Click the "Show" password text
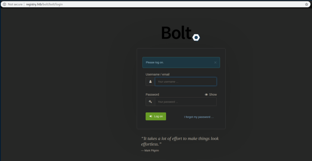The image size is (312, 161). [213, 95]
